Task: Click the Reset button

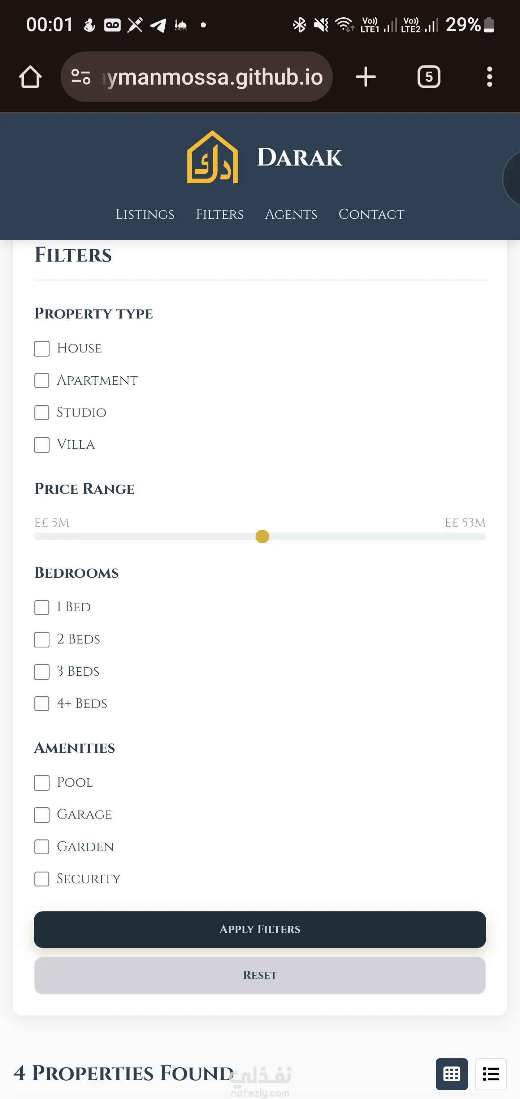Action: [x=260, y=975]
